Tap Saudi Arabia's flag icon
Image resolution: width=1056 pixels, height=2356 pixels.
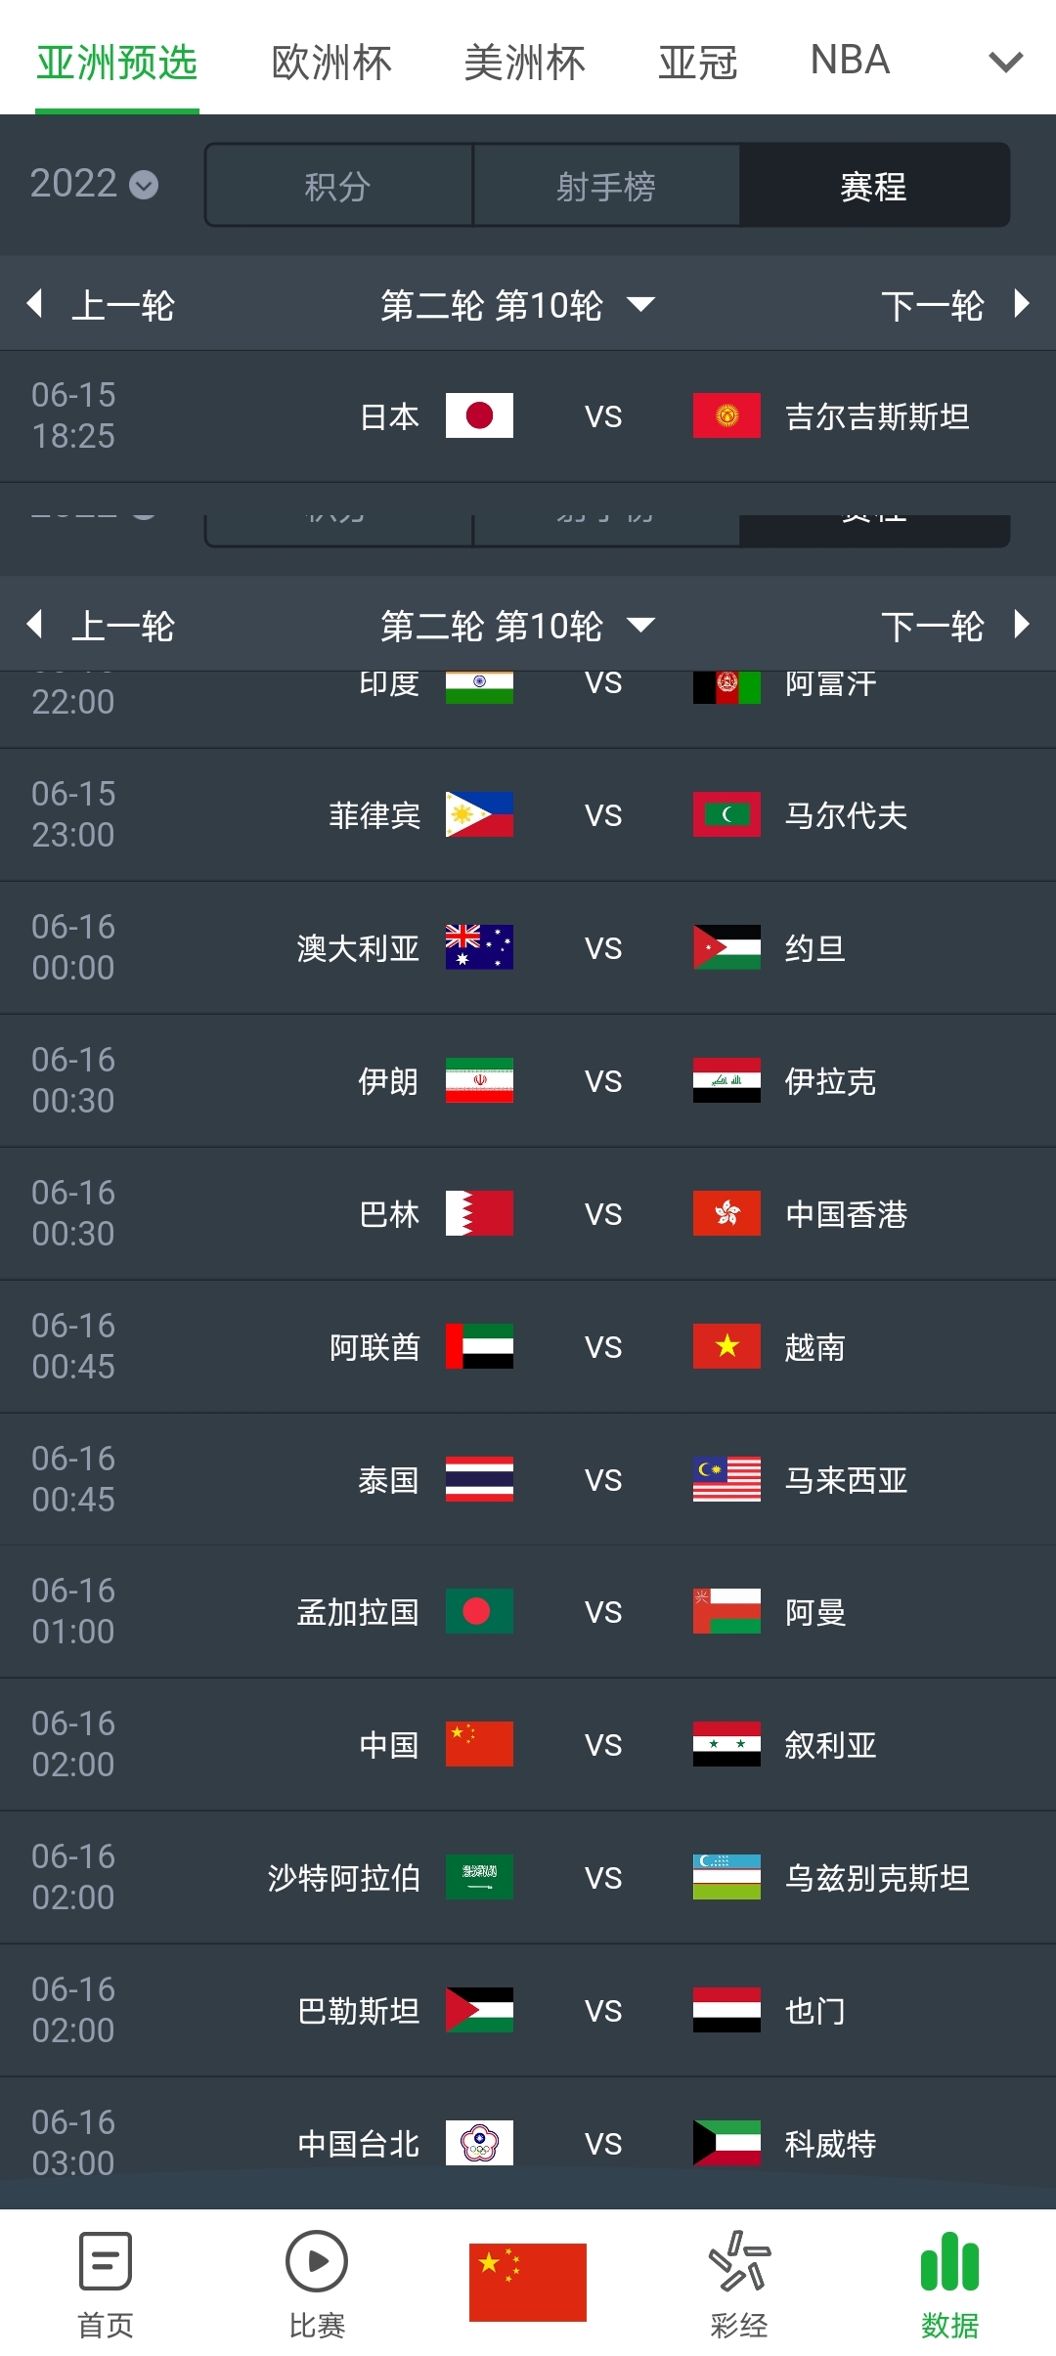(479, 1877)
